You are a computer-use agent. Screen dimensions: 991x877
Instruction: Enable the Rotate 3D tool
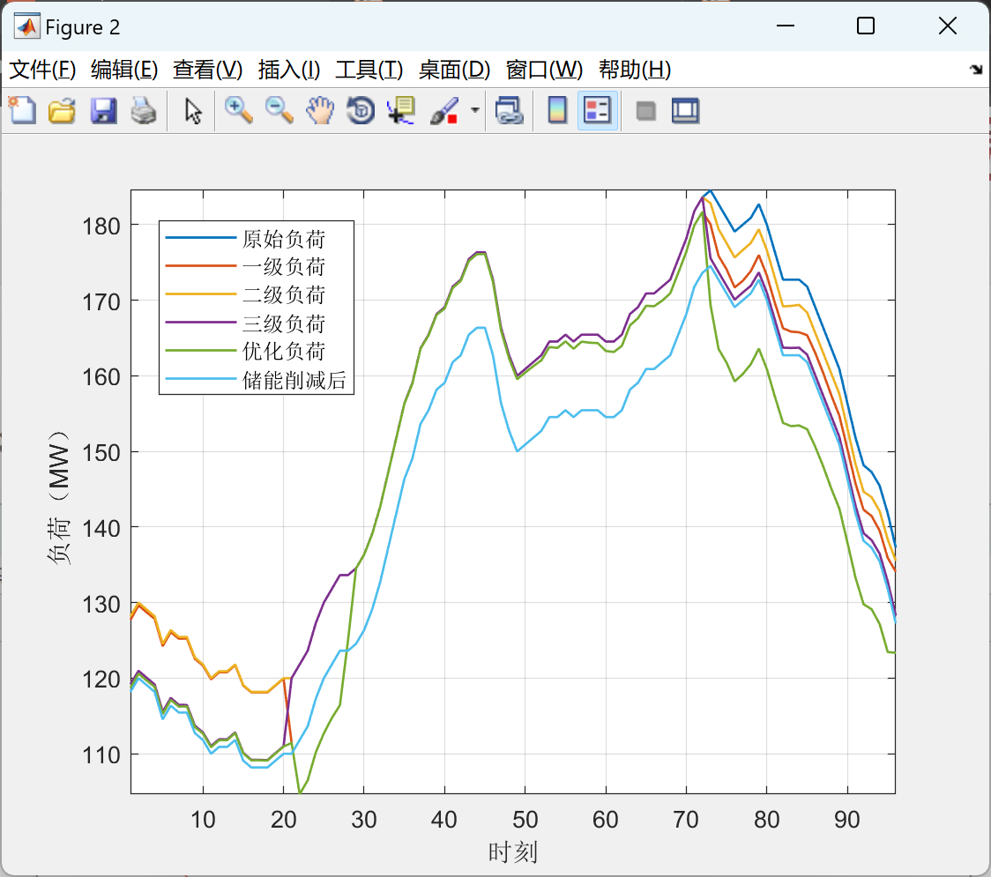pos(361,110)
